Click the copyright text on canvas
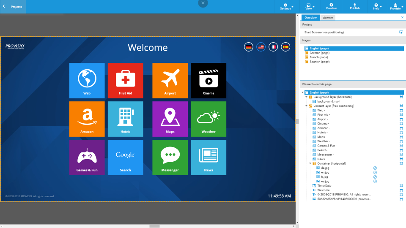The image size is (406, 228). pyautogui.click(x=30, y=196)
